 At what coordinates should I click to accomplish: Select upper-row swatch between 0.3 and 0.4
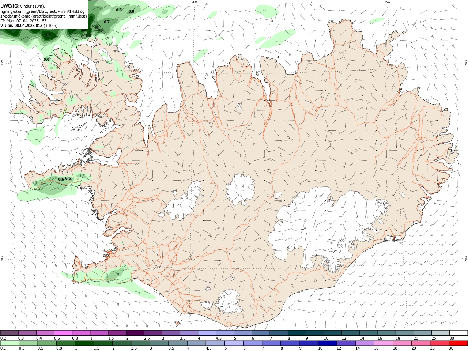(27, 333)
